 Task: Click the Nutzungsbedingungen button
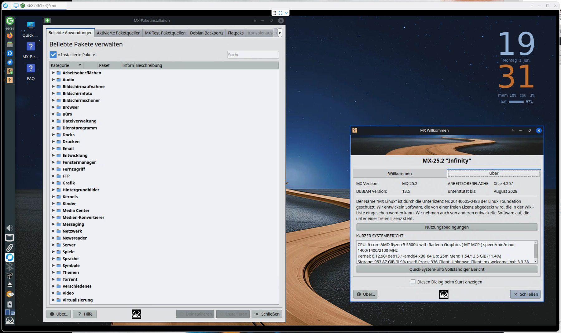(447, 227)
